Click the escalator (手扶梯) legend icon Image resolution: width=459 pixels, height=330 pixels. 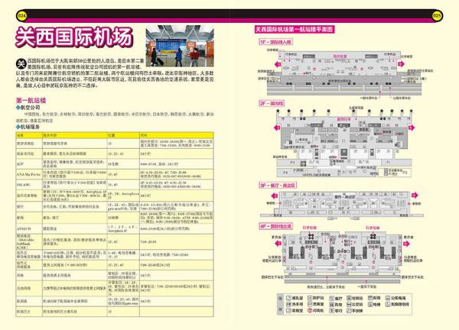pos(349,311)
